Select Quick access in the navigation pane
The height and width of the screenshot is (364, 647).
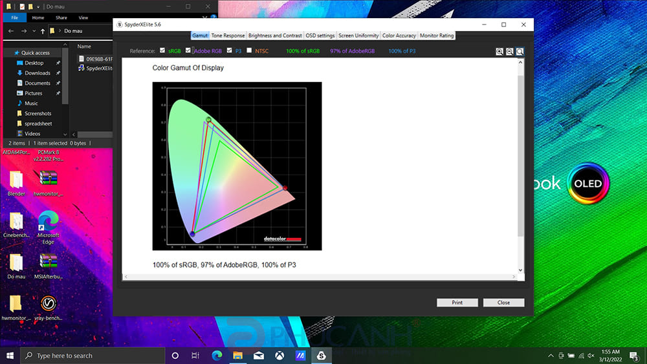coord(32,53)
